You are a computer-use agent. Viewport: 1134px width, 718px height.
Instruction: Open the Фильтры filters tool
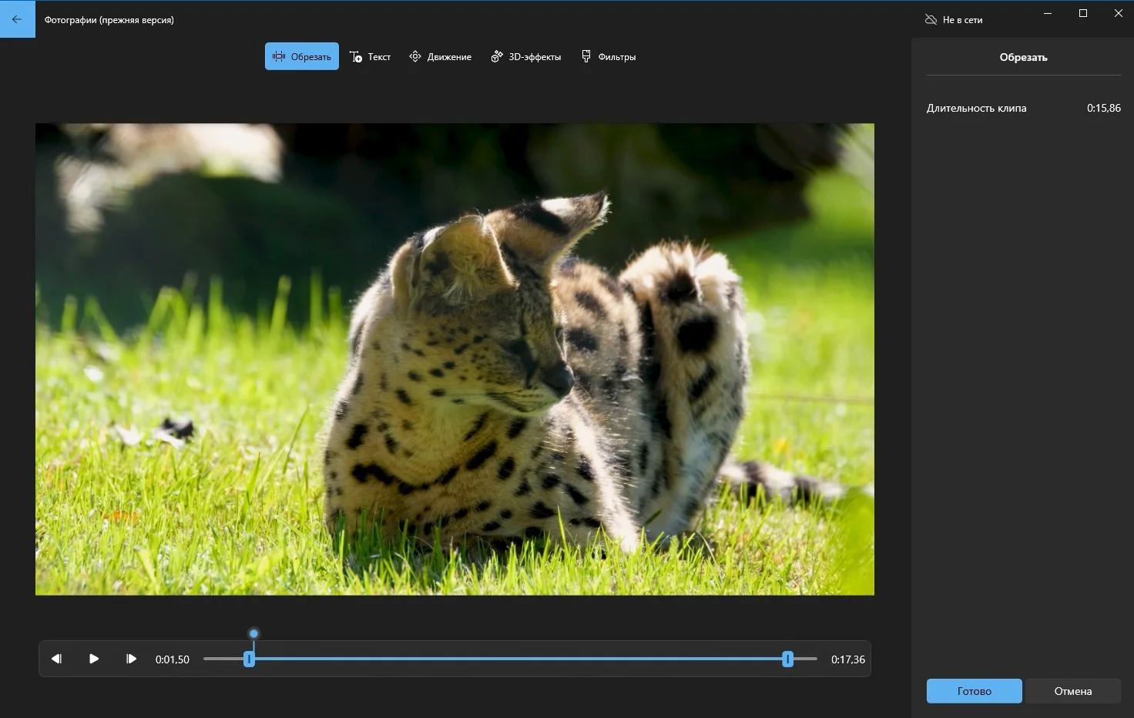point(608,56)
